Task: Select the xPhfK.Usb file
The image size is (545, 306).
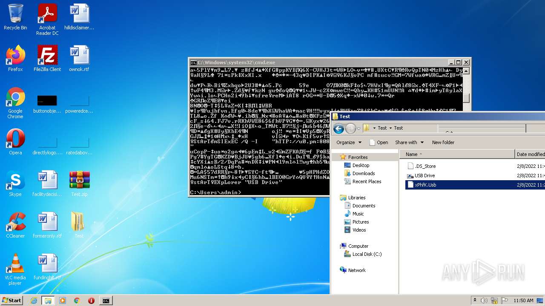Action: coord(475,185)
